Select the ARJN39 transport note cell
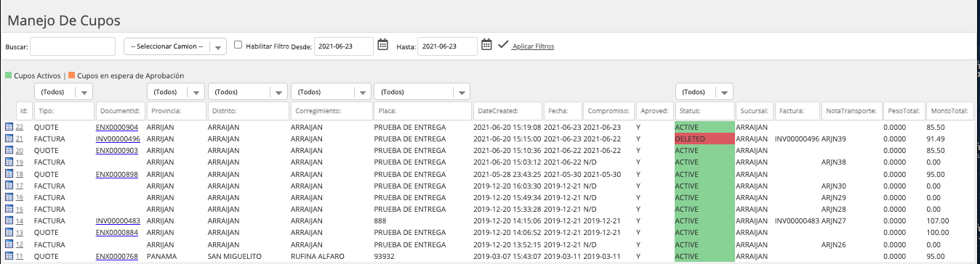 click(x=835, y=139)
